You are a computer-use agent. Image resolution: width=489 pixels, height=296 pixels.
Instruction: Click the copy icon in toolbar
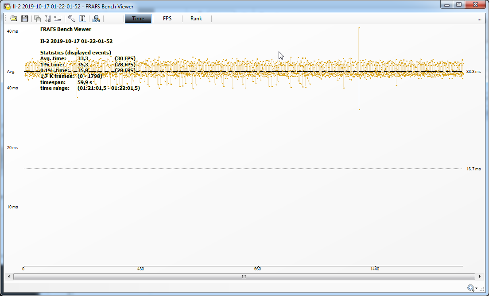pyautogui.click(x=38, y=19)
